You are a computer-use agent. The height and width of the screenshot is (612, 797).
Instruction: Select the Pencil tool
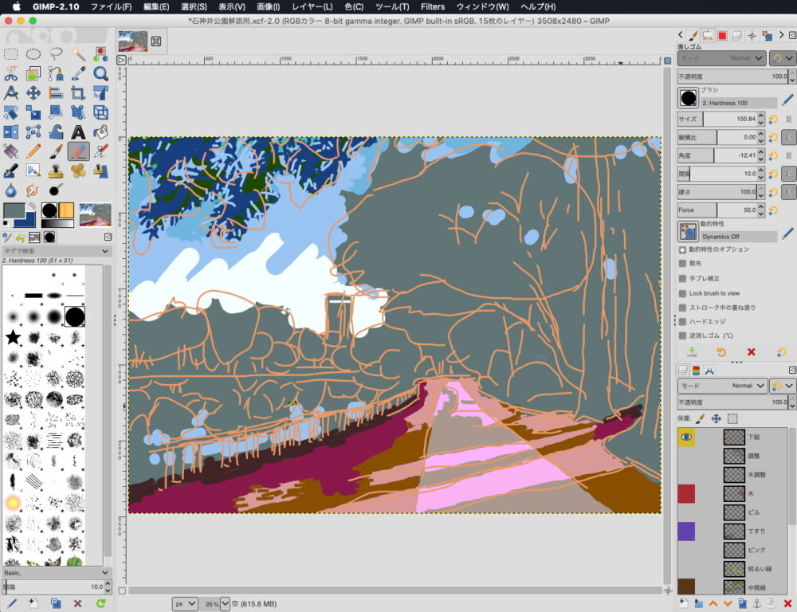coord(33,151)
